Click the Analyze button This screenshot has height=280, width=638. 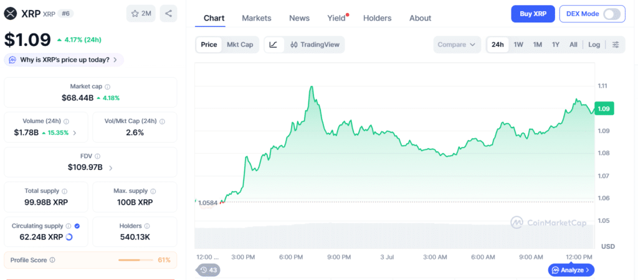pos(571,270)
